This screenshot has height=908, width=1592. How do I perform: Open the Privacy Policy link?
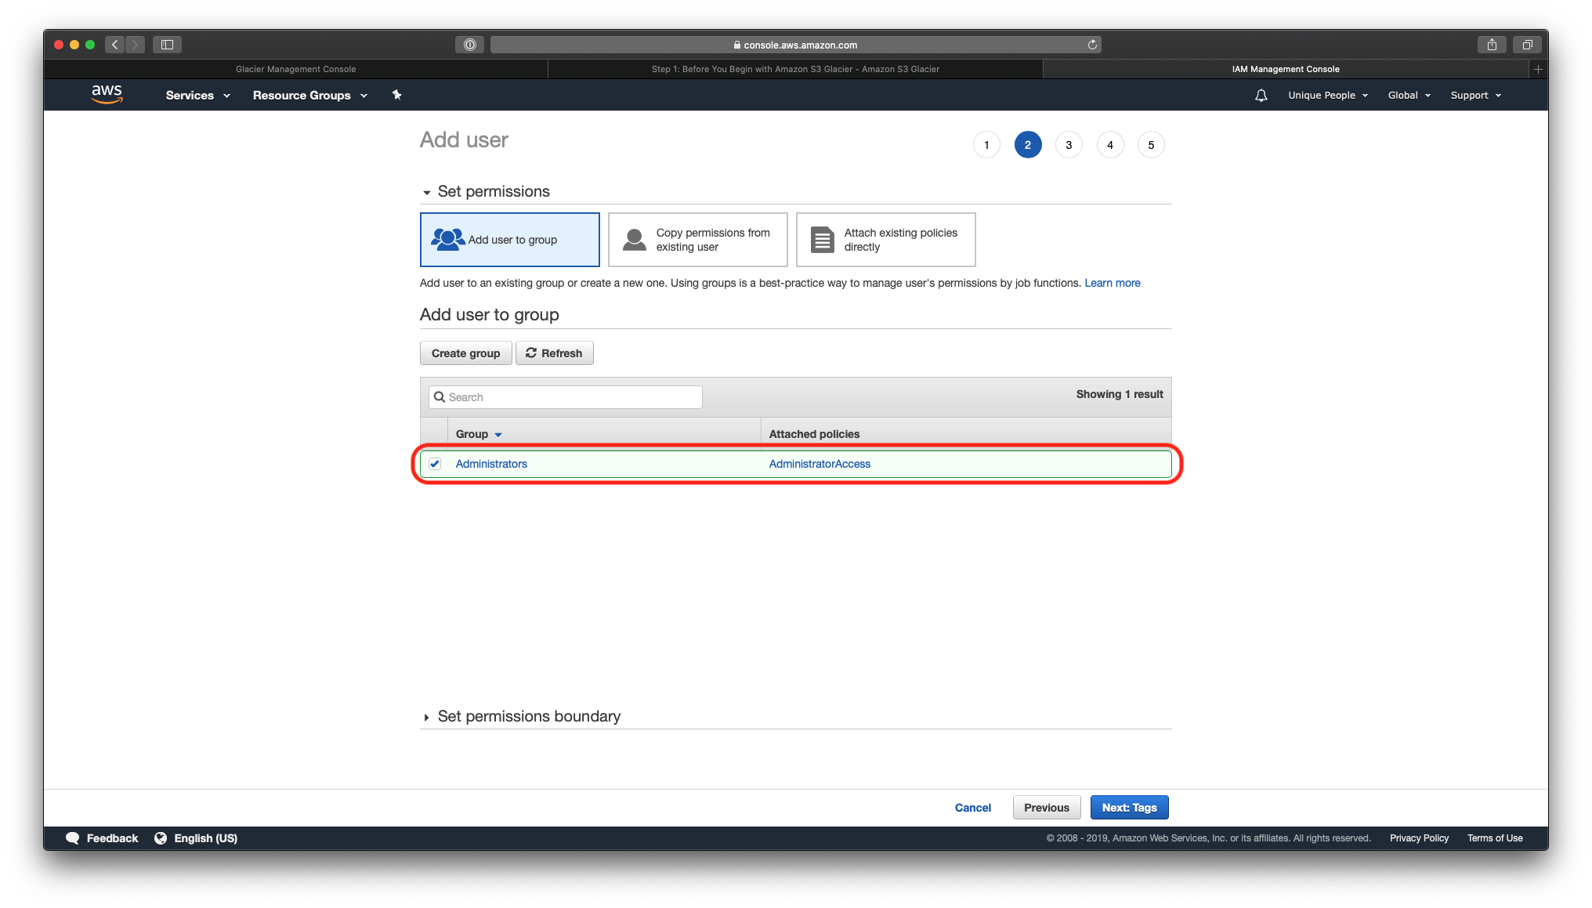(1419, 838)
